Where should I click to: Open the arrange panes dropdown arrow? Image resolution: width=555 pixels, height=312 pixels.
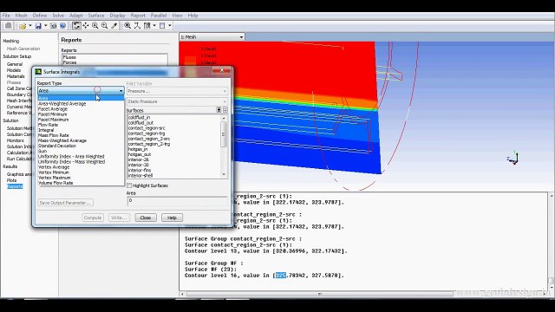[154, 25]
